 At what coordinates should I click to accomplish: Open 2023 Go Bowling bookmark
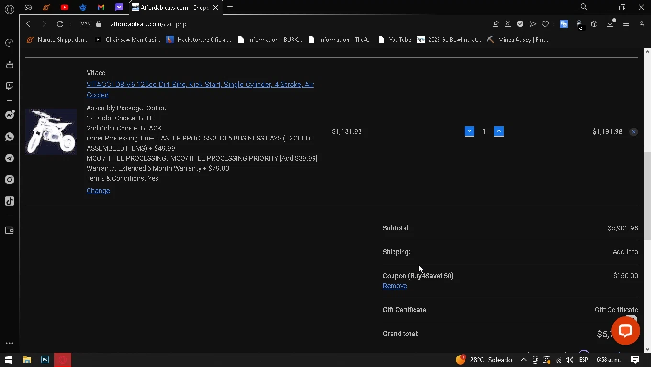[449, 40]
